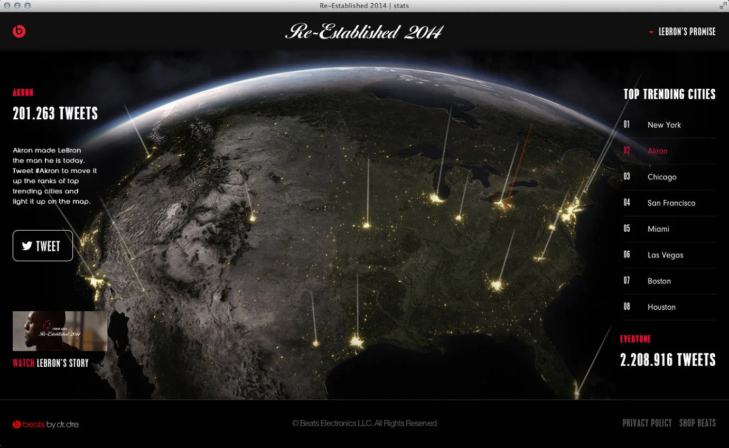The width and height of the screenshot is (729, 448).
Task: Open the LeBron story video thumbnail
Action: tap(60, 331)
